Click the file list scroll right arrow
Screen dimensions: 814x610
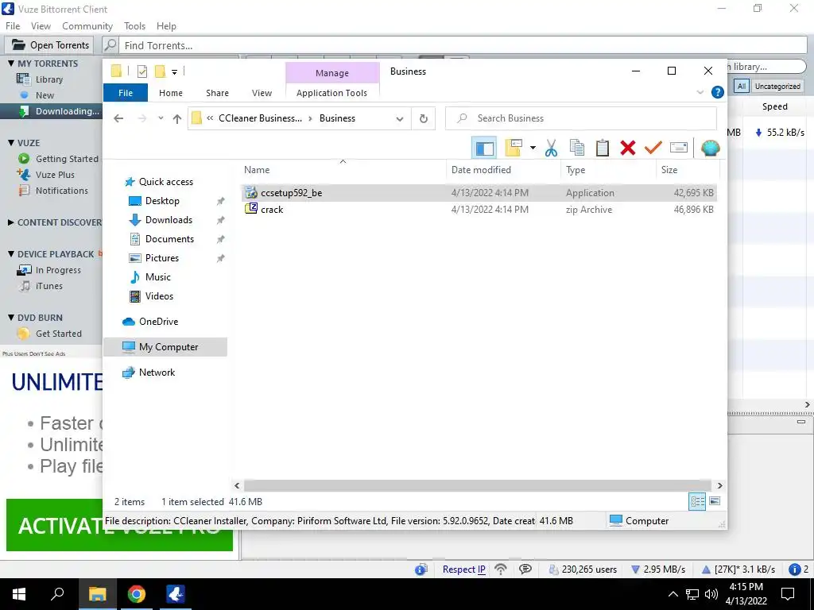tap(719, 485)
